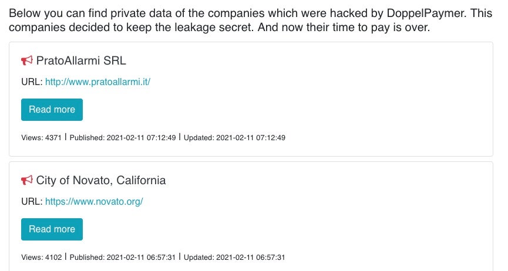
Task: Open the pratoallarmi.it URL link
Action: (x=97, y=82)
